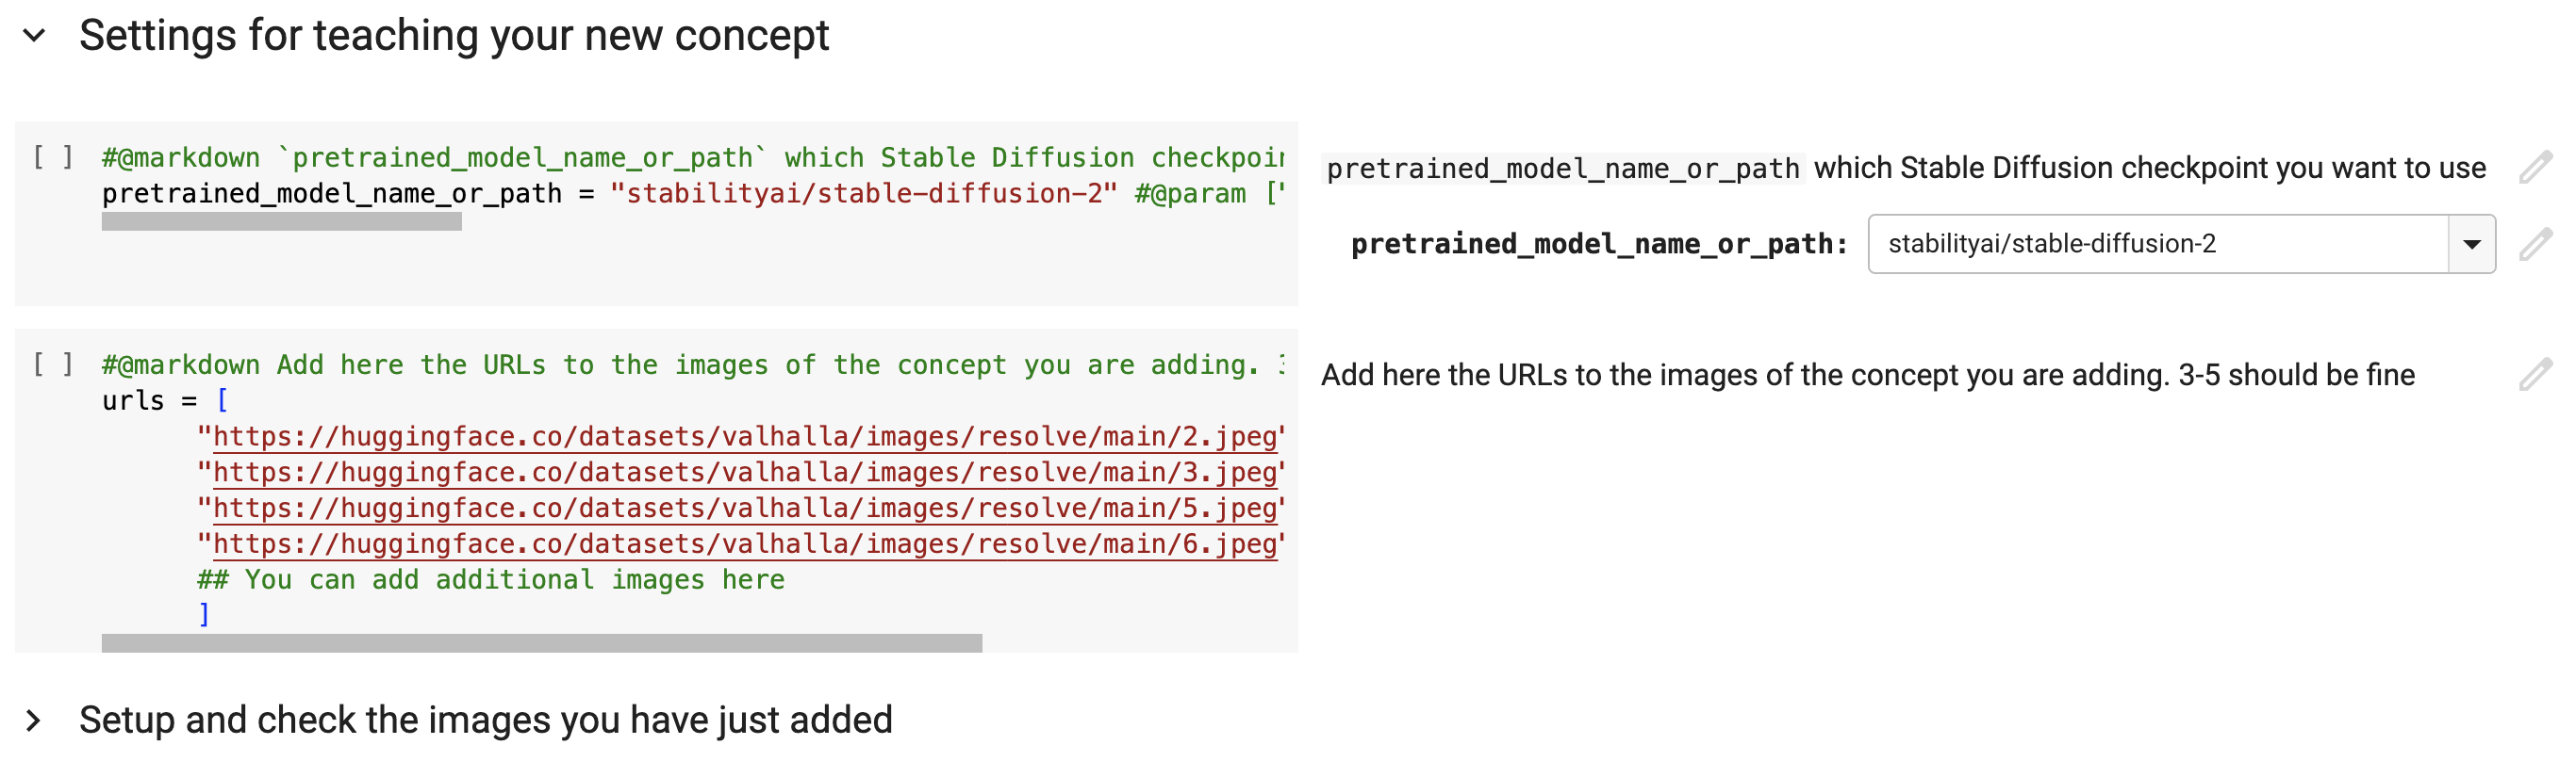
Task: Edit the URLs markdown text pencil icon
Action: coord(2535,375)
